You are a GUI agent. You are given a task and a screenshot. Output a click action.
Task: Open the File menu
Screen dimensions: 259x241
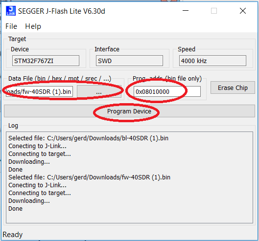tap(11, 26)
